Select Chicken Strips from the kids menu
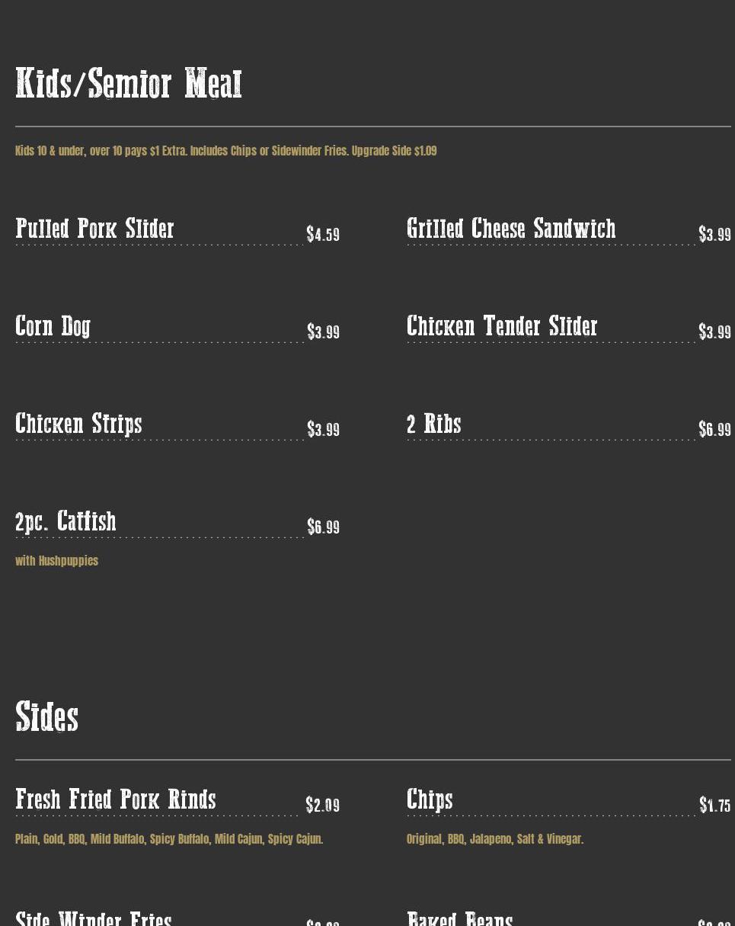The width and height of the screenshot is (735, 926). tap(79, 424)
